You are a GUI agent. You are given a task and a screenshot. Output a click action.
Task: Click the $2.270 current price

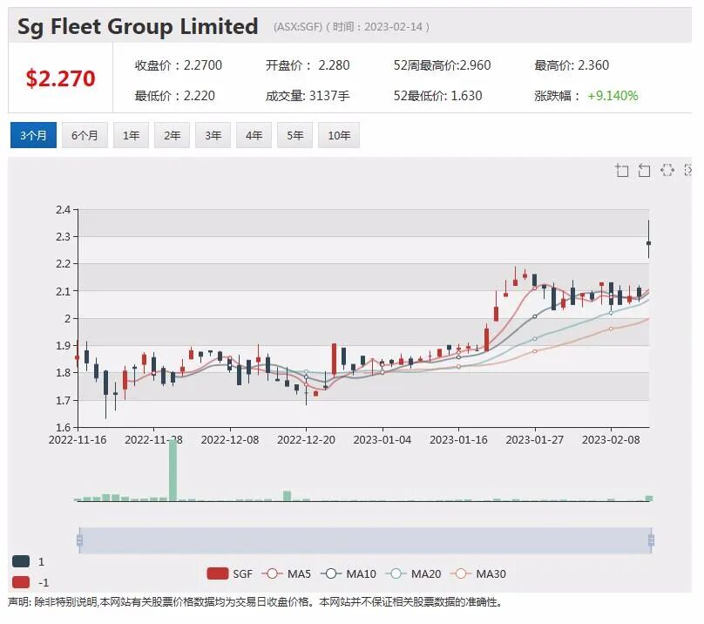pos(61,78)
